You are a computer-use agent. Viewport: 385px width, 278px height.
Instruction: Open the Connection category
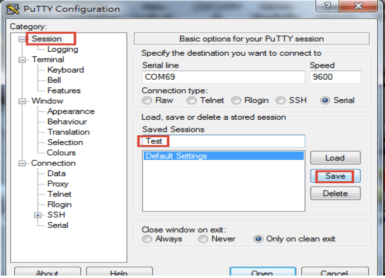[x=53, y=163]
